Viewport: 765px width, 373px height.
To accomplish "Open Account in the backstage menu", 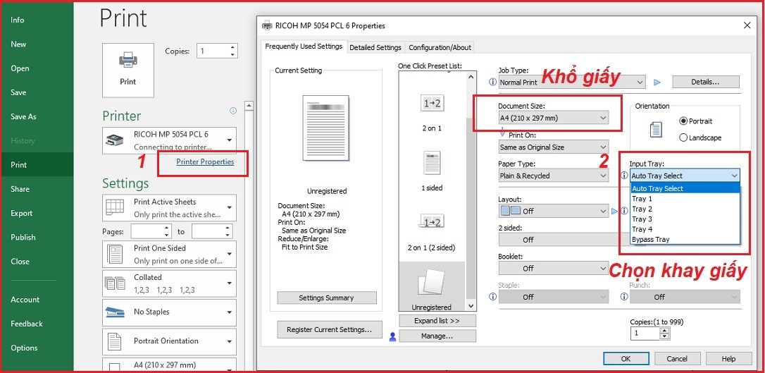I will (x=25, y=300).
